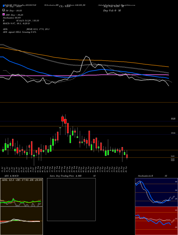Click the white 50 Day EMA legend swatch
This screenshot has width=178, height=235.
[x=4, y=10]
